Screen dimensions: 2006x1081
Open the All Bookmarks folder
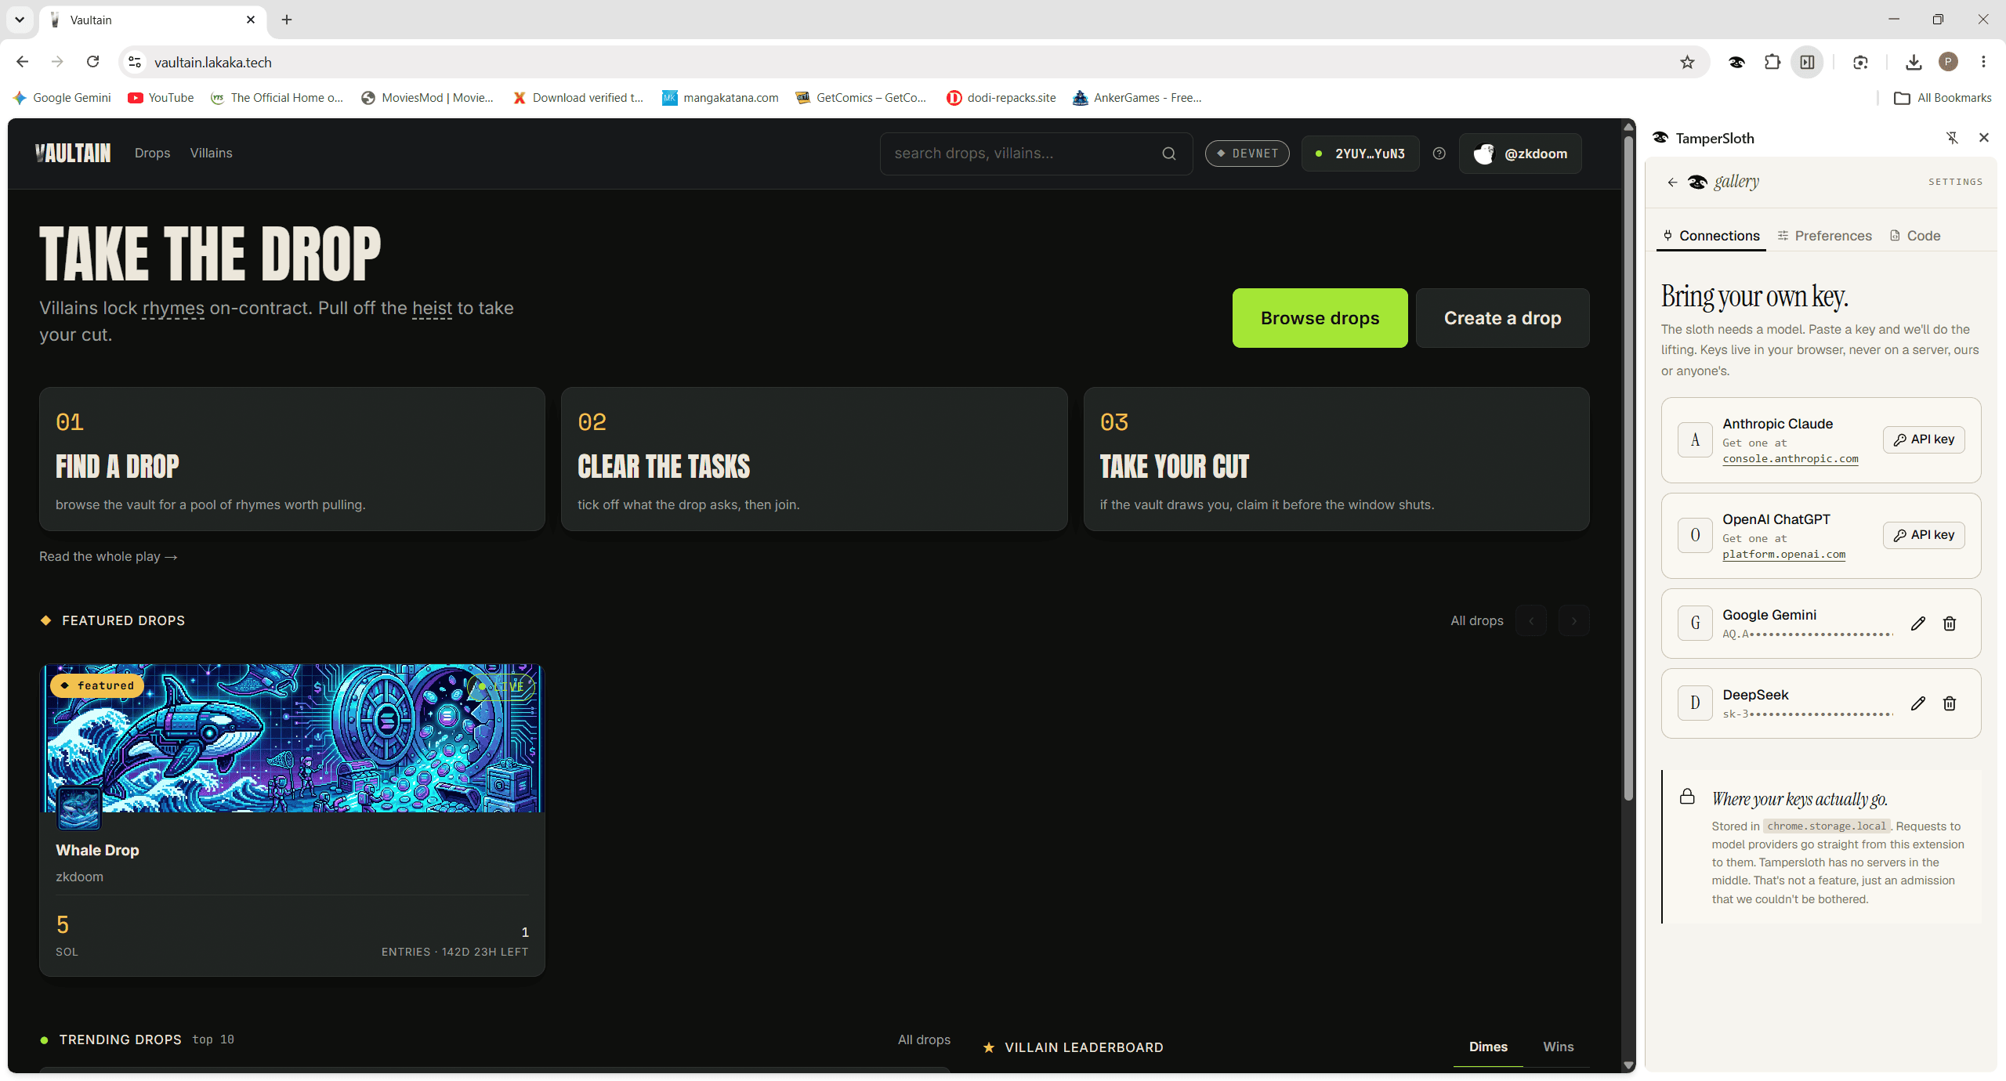click(x=1942, y=98)
